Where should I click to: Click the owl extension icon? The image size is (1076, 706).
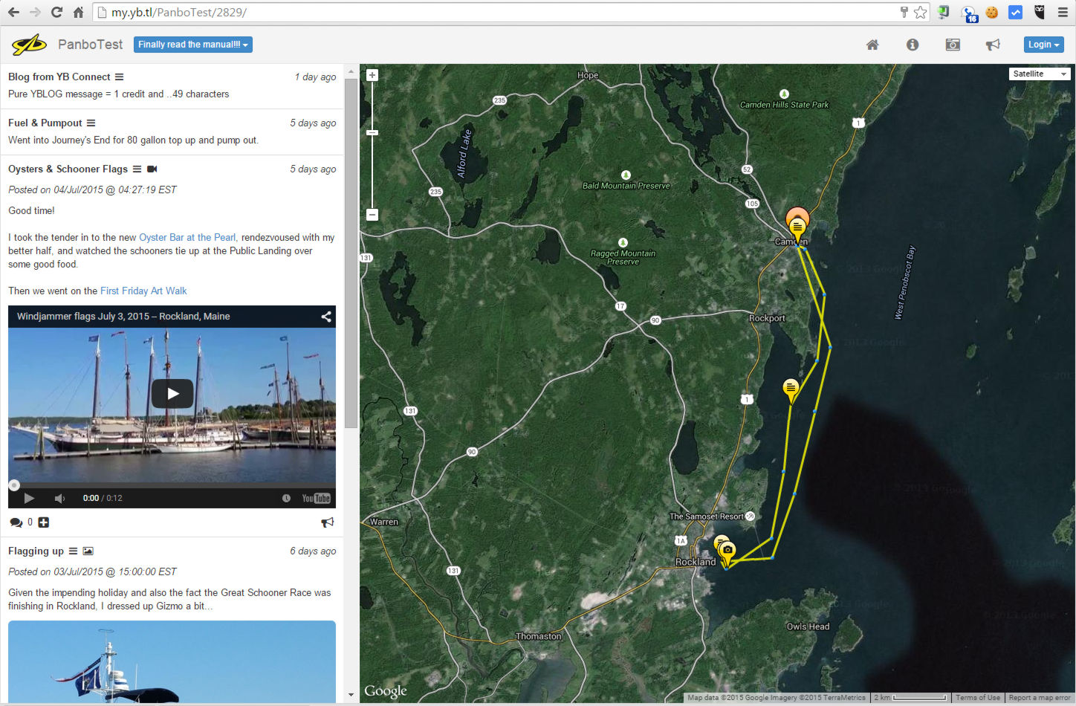(1039, 12)
